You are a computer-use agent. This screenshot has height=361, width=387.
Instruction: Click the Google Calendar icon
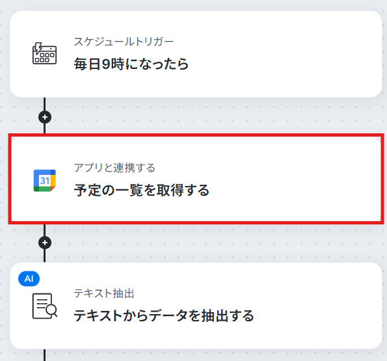[45, 181]
